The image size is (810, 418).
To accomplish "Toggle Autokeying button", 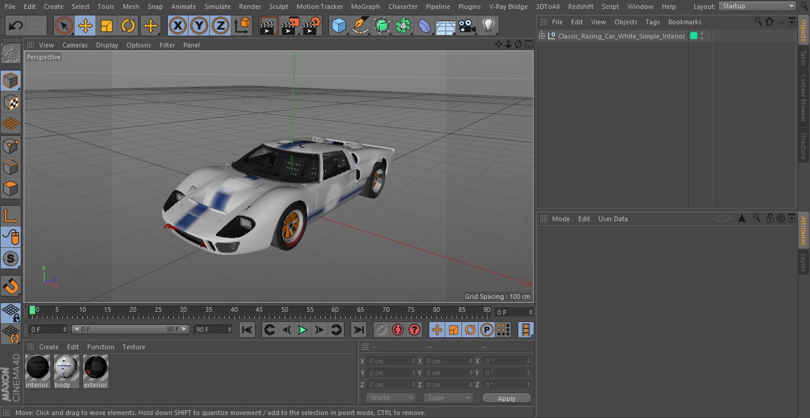I will click(x=398, y=330).
